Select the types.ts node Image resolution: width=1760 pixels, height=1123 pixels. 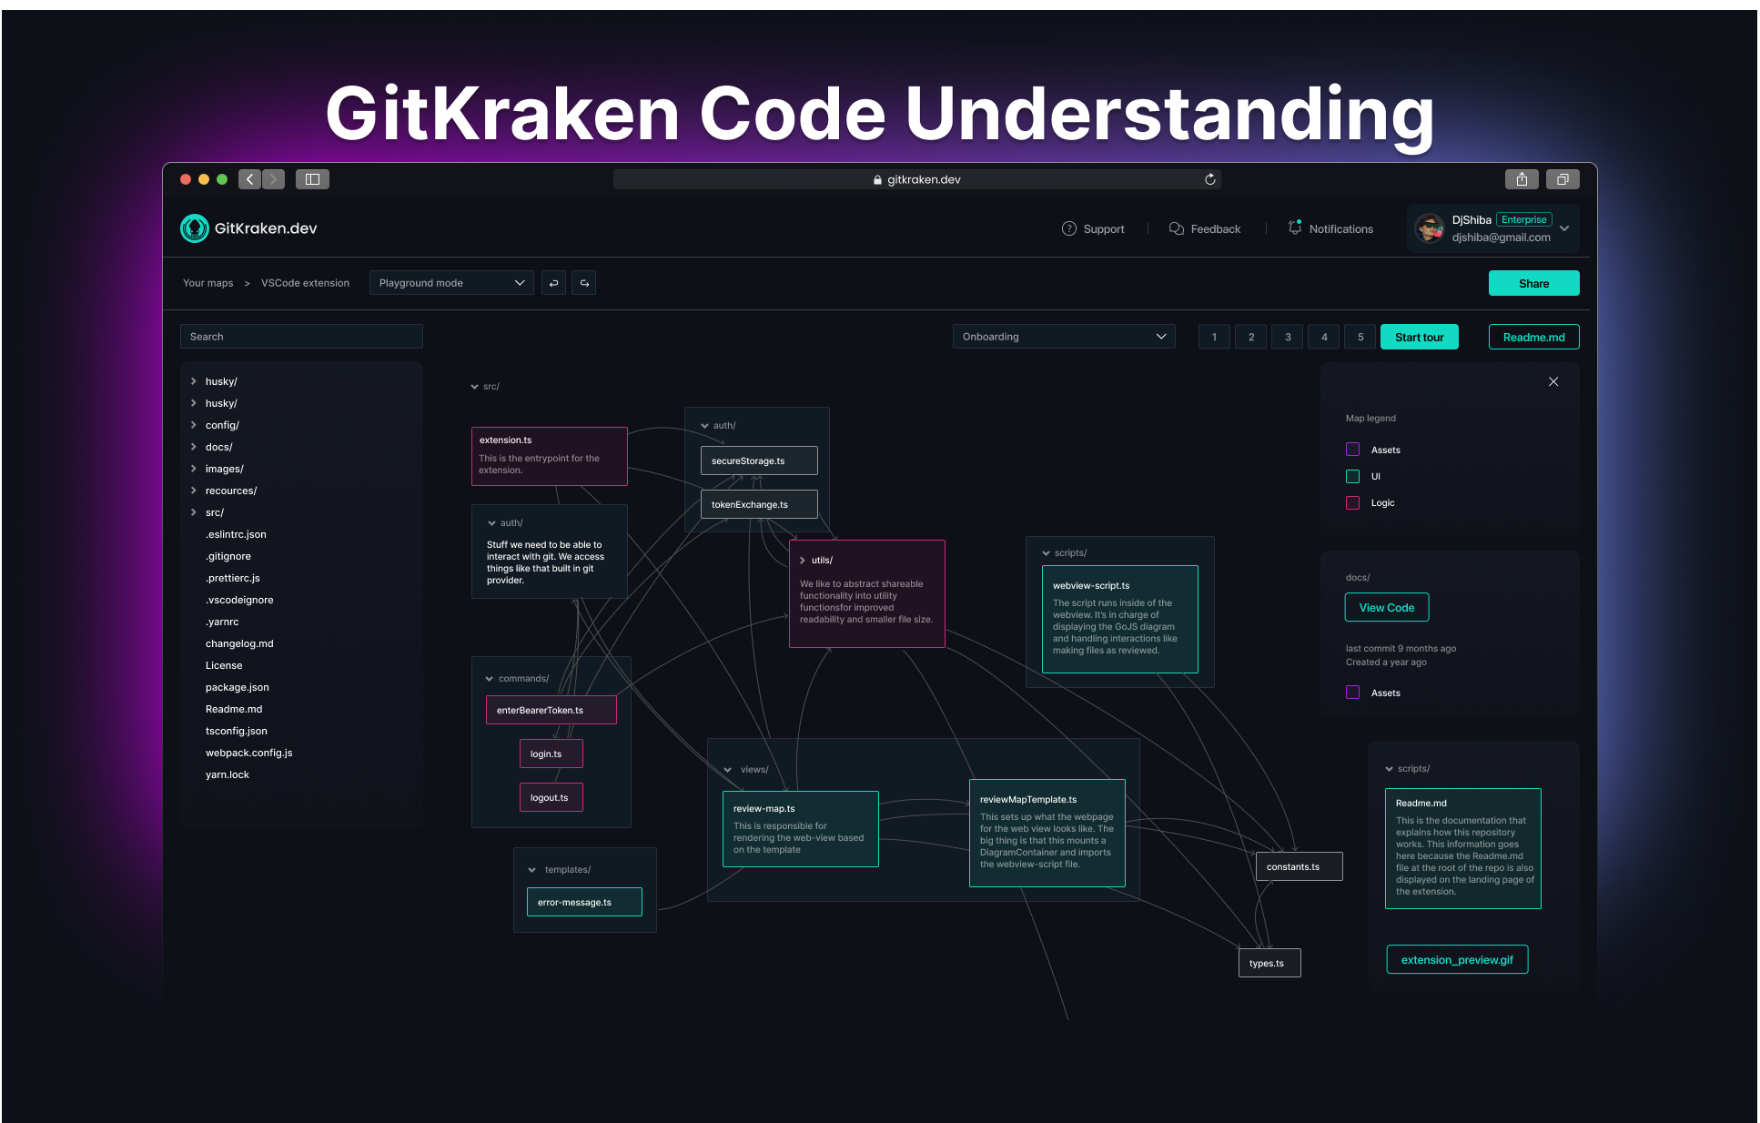[x=1269, y=963]
